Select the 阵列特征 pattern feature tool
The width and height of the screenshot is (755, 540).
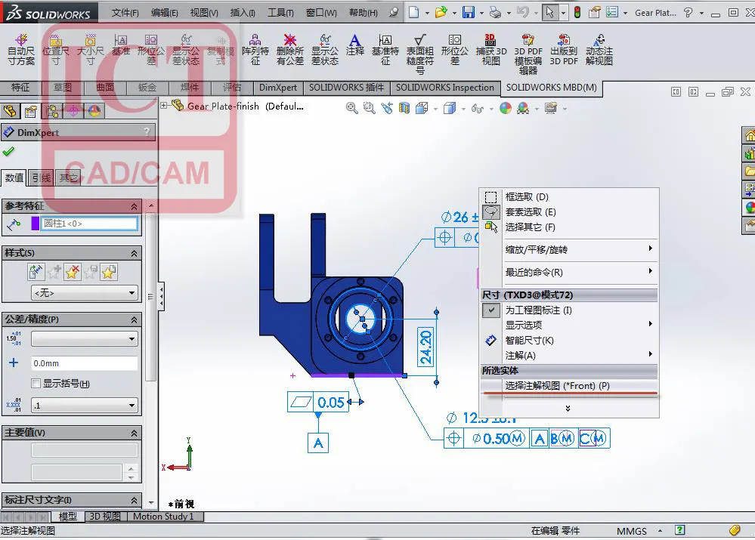click(255, 50)
